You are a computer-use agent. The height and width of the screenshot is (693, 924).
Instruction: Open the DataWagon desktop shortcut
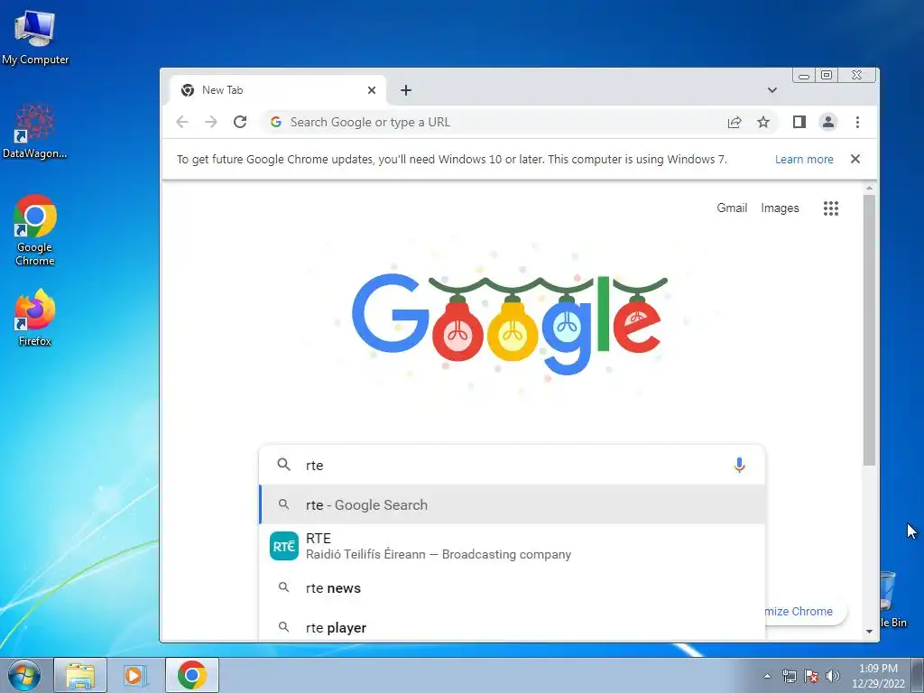[x=35, y=131]
